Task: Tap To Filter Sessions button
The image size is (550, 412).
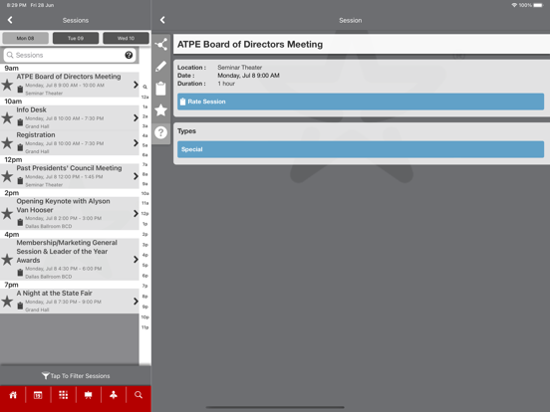Action: click(x=76, y=376)
